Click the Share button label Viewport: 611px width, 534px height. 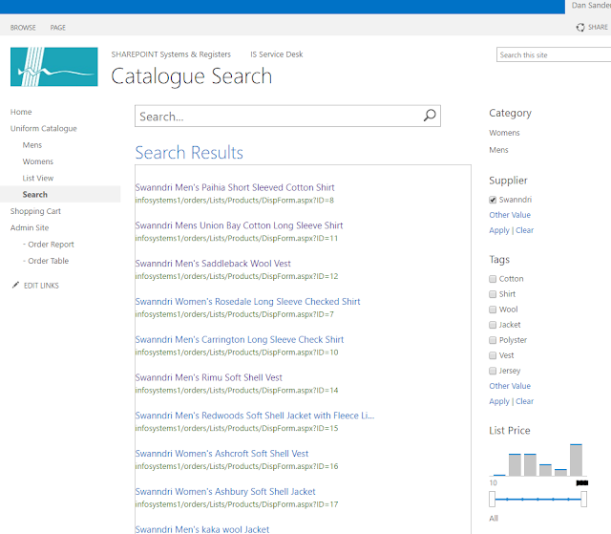(598, 28)
